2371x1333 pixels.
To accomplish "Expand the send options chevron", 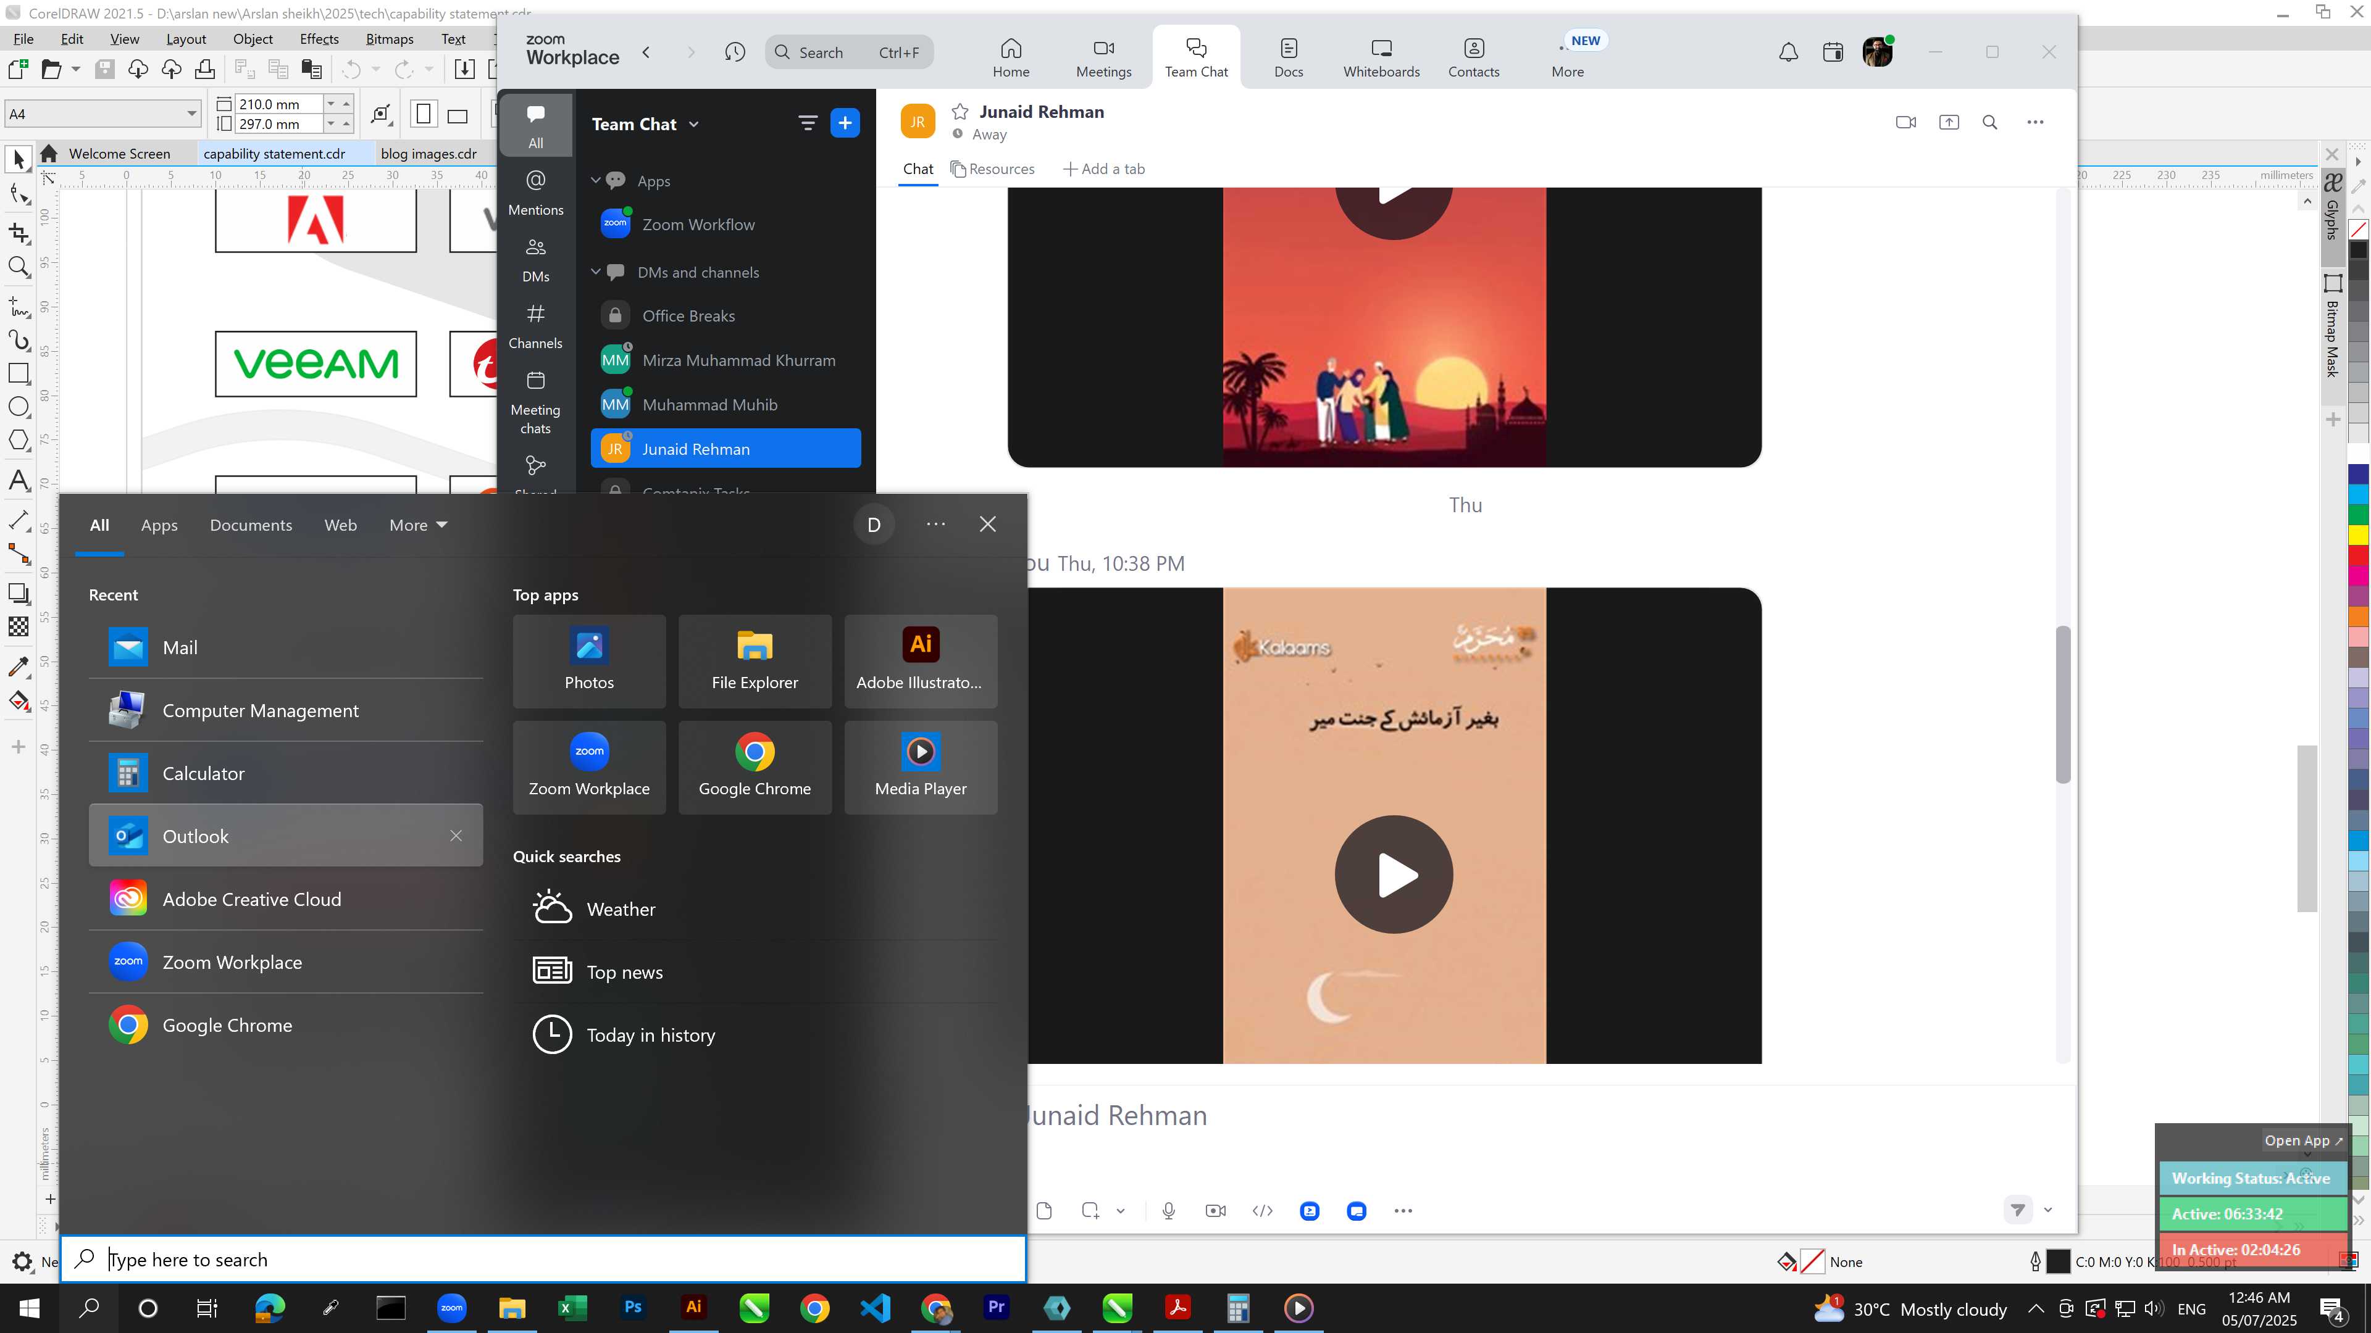I will tap(2048, 1210).
